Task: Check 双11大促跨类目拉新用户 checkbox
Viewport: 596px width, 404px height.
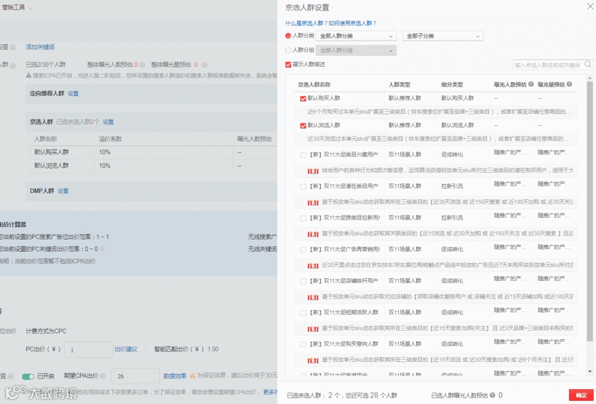Action: tap(303, 218)
